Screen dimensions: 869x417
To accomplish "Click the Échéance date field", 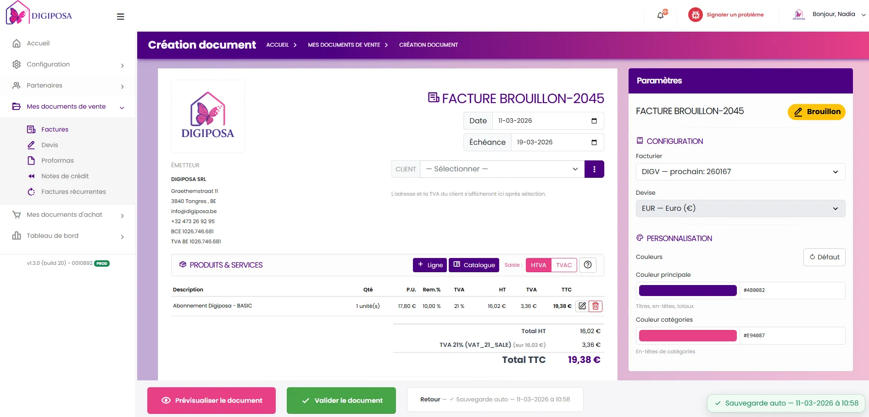I will pyautogui.click(x=548, y=142).
